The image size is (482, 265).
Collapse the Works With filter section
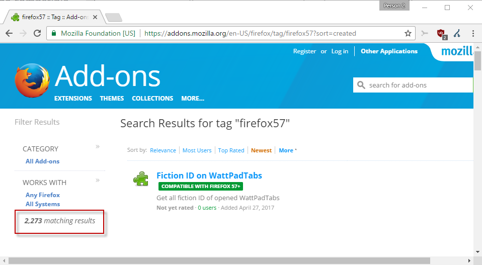(x=98, y=180)
